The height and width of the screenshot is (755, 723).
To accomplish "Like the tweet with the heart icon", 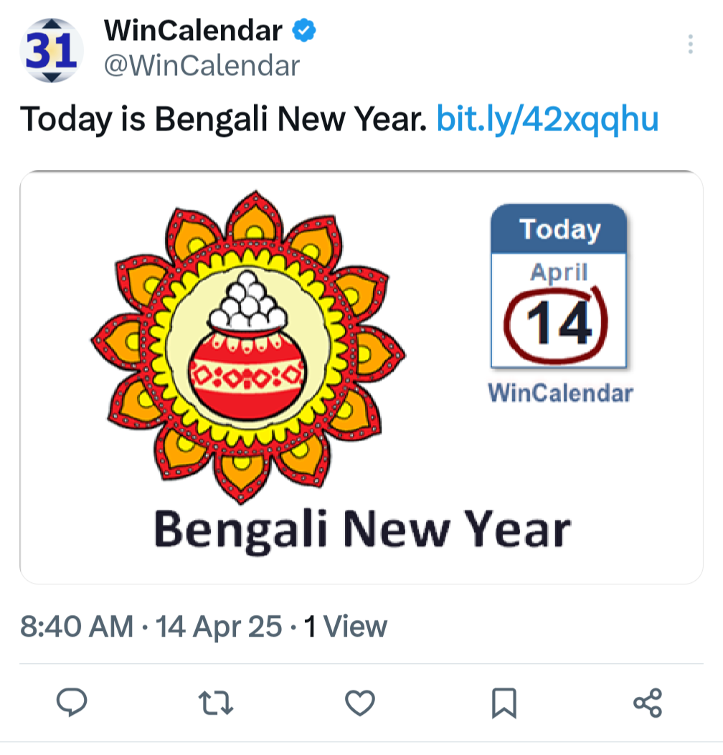I will (x=360, y=703).
